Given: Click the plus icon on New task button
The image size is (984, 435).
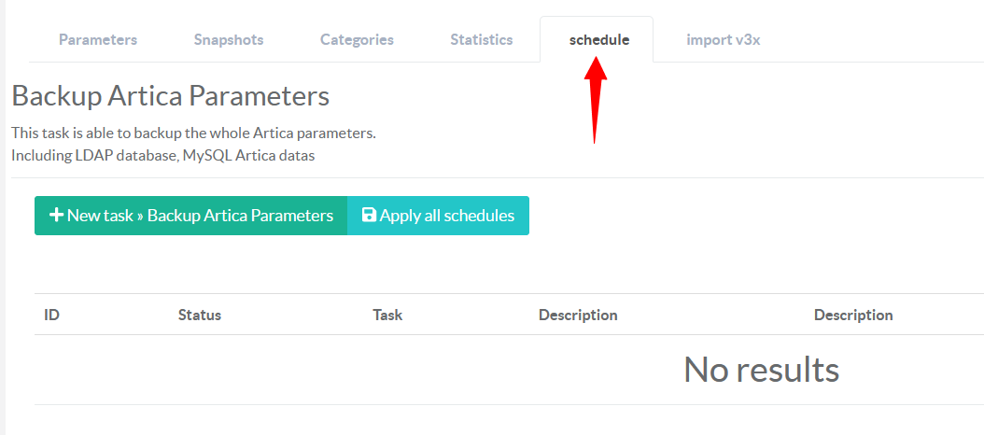Looking at the screenshot, I should tap(56, 216).
